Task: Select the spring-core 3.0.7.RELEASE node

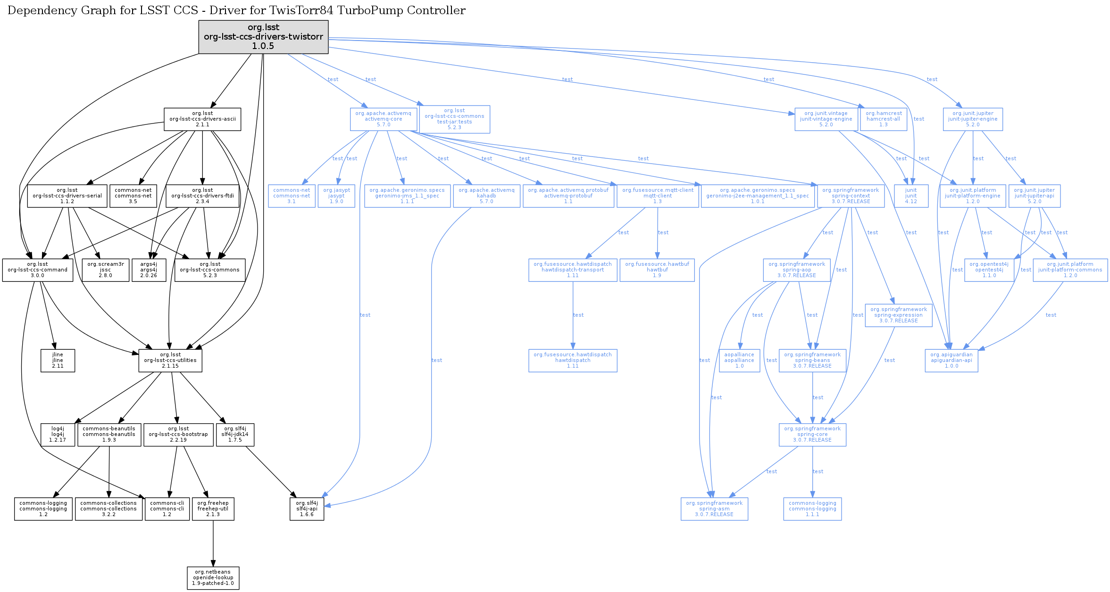Action: pos(812,435)
